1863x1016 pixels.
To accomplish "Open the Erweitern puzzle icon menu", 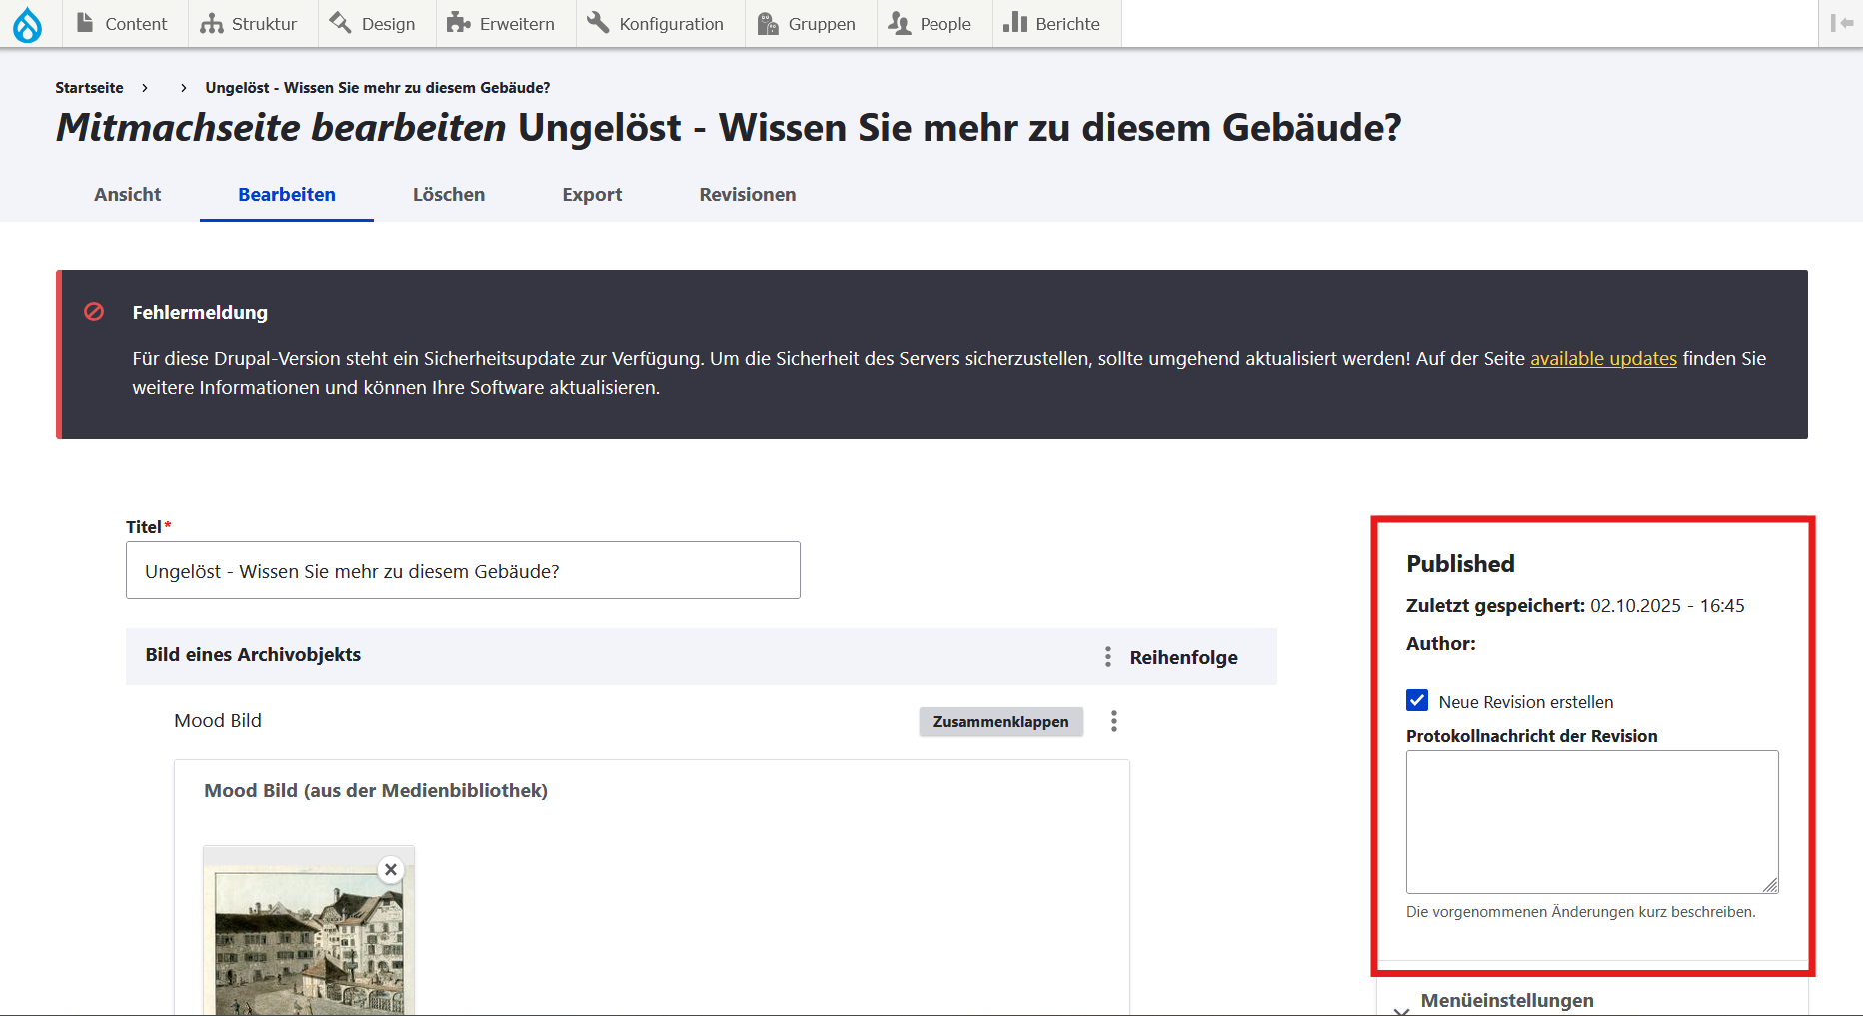I will point(458,22).
